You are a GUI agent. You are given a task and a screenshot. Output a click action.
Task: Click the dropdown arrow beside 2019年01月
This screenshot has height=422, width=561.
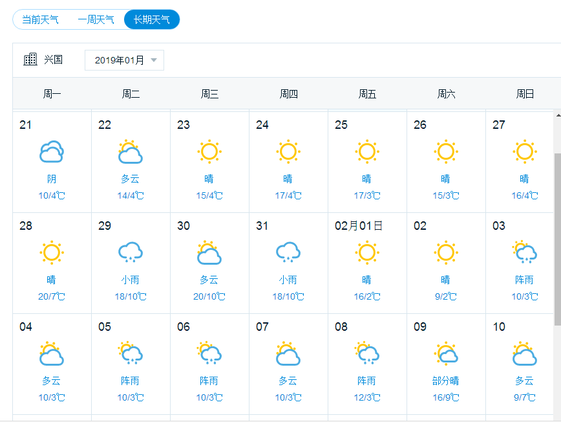[x=154, y=60]
